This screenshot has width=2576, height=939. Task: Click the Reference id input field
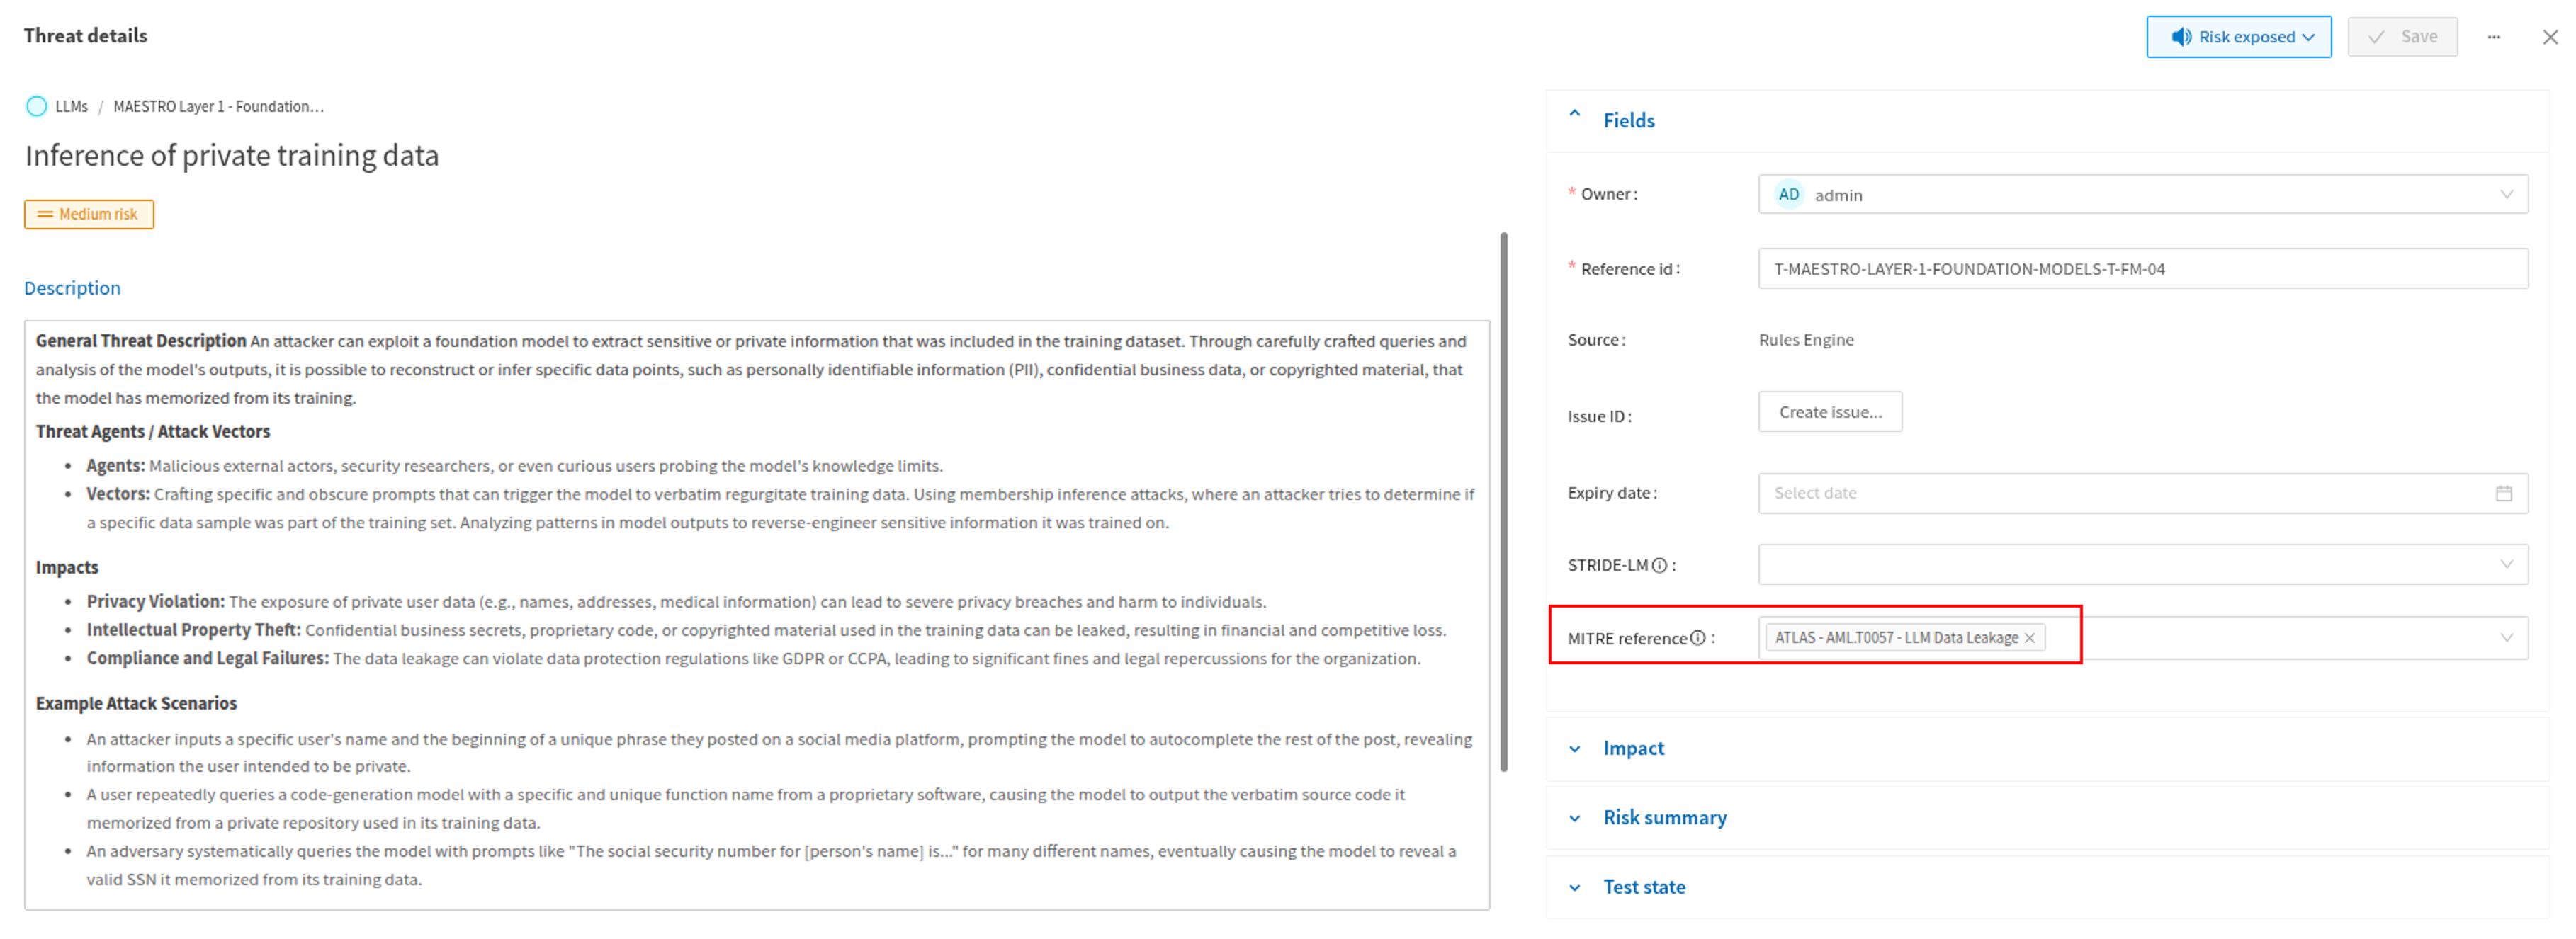tap(2142, 269)
